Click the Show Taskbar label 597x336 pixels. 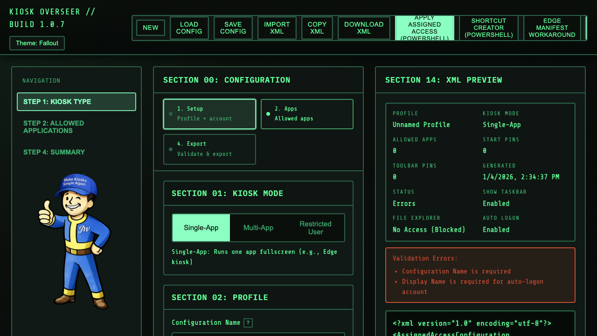pyautogui.click(x=505, y=192)
